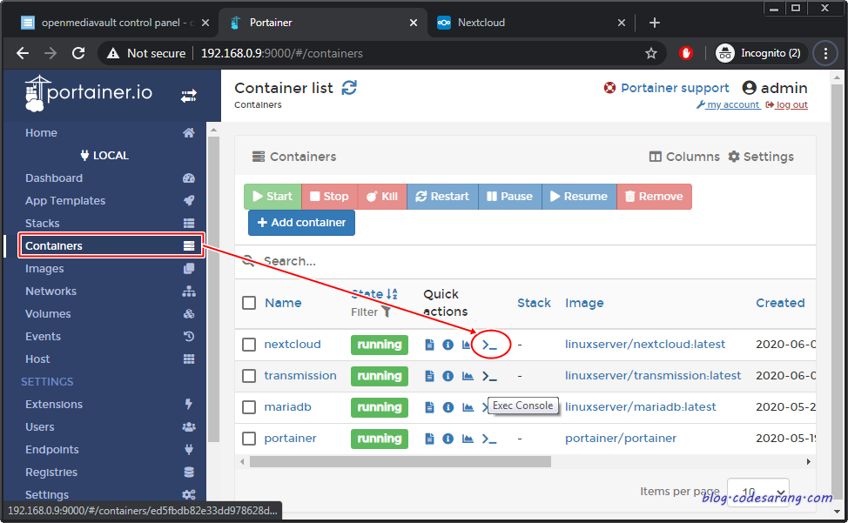Click the Not secure warning icon
Screen dimensions: 848x523
click(x=113, y=53)
